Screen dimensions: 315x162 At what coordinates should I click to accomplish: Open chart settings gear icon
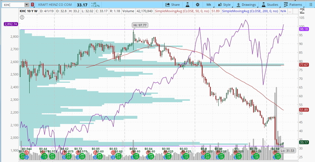[198, 4]
